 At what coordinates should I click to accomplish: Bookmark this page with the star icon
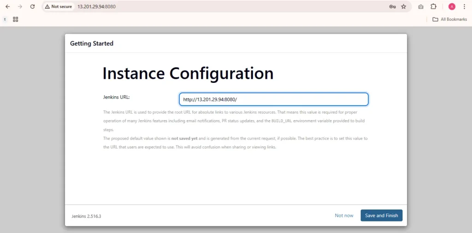pos(404,7)
